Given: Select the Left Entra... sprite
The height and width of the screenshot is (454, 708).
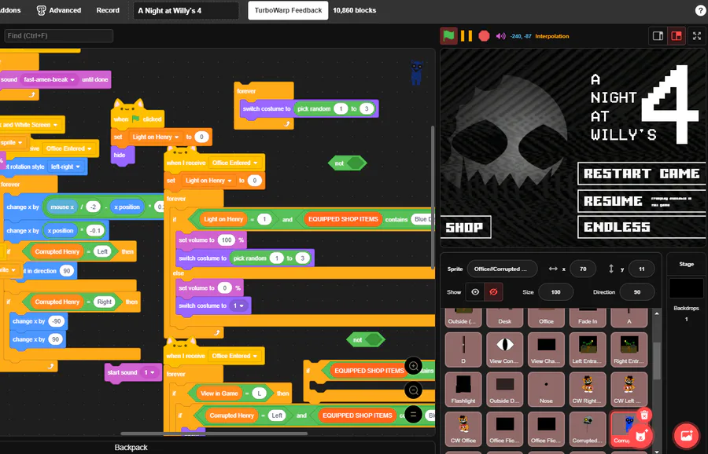Looking at the screenshot, I should click(x=588, y=350).
